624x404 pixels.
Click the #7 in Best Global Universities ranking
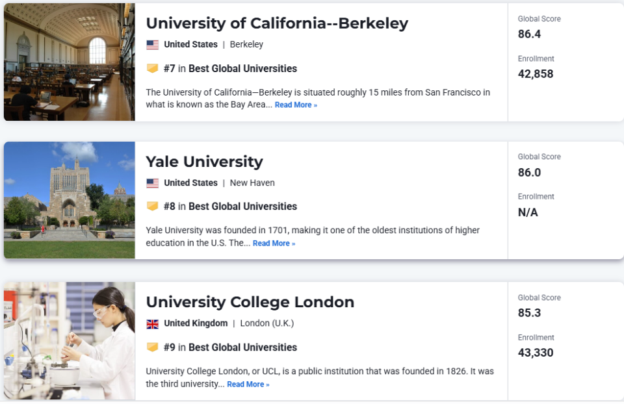[230, 68]
